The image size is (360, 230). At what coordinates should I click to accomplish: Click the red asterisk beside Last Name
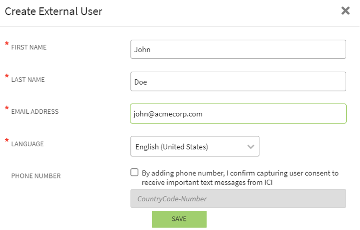click(x=7, y=77)
